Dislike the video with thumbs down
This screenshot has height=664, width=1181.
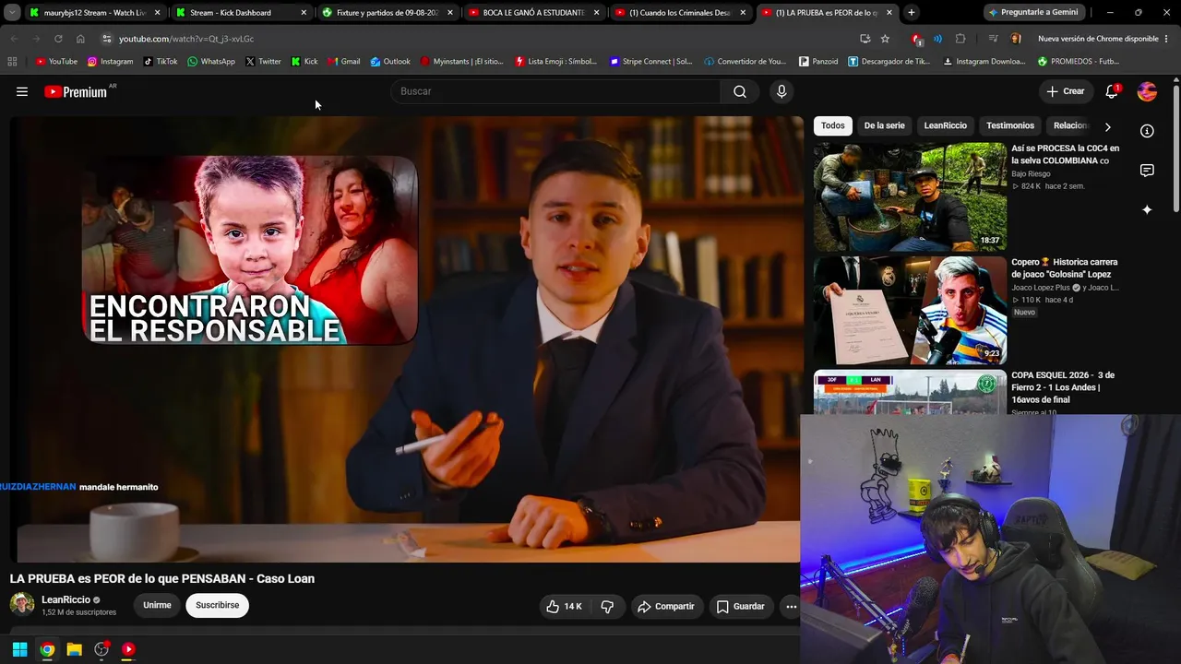tap(607, 606)
